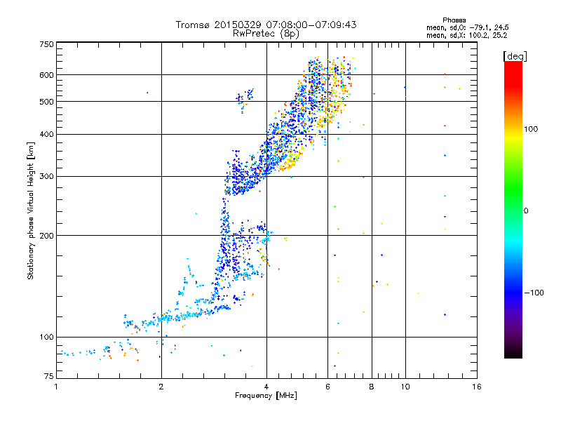Click the blue band near -100 on colorbar
This screenshot has width=561, height=421.
click(x=513, y=292)
